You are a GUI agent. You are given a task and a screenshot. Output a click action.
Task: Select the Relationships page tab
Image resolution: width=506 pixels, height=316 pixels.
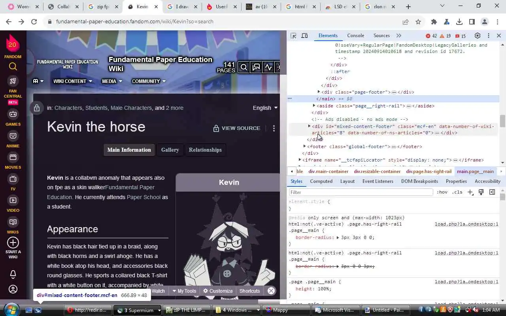coord(205,150)
